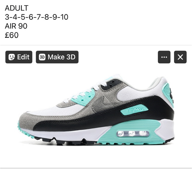
Task: Click the AIR 90 text line
Action: click(x=16, y=26)
